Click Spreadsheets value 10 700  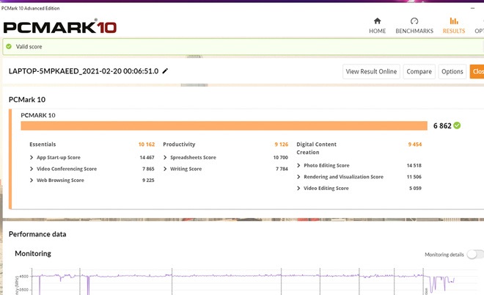[x=281, y=158]
